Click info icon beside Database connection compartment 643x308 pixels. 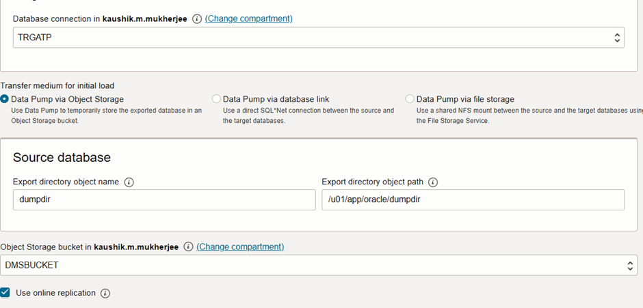tap(197, 19)
